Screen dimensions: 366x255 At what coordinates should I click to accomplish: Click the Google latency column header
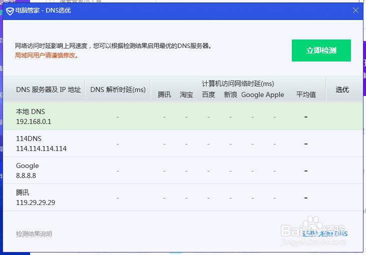point(252,95)
